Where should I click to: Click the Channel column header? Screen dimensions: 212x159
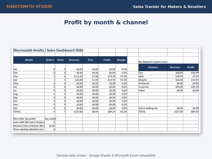(153, 67)
